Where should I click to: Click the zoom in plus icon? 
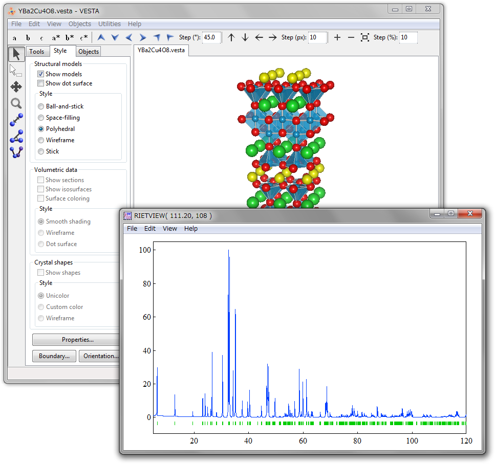[337, 37]
